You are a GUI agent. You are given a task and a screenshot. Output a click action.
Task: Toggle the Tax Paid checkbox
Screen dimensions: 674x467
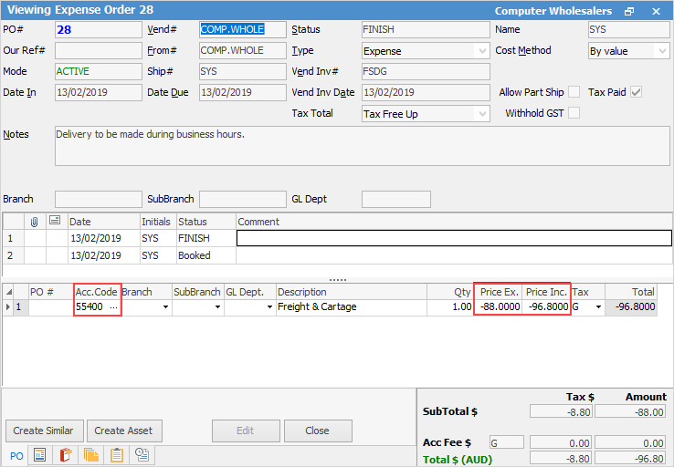[637, 92]
